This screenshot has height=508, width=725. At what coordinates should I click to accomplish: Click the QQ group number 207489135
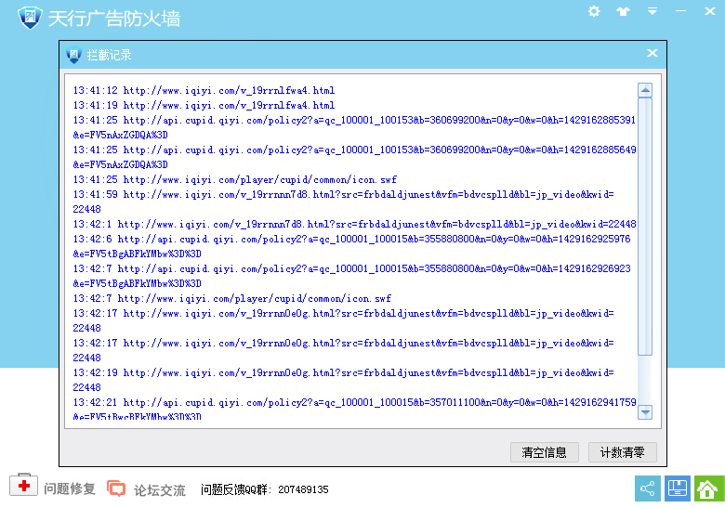click(303, 489)
